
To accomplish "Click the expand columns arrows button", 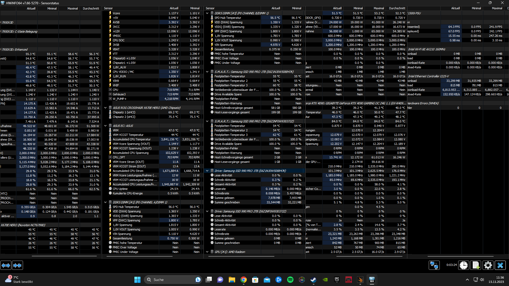I will click(x=6, y=265).
